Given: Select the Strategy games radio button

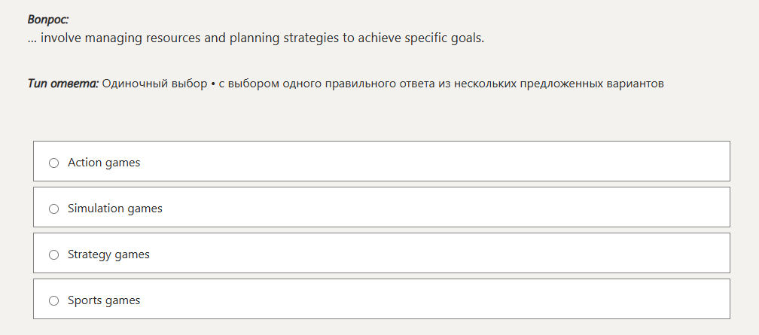Looking at the screenshot, I should click(x=53, y=254).
